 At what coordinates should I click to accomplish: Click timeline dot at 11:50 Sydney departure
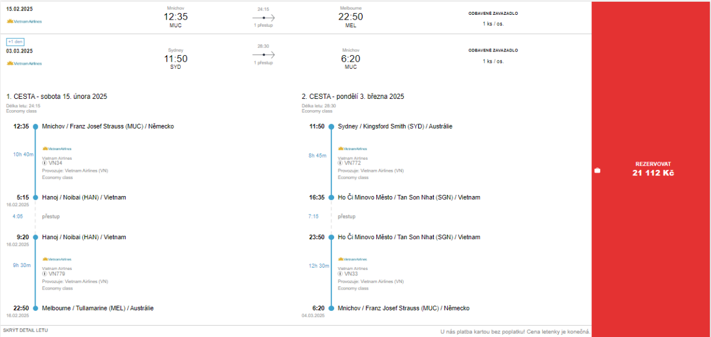click(332, 127)
